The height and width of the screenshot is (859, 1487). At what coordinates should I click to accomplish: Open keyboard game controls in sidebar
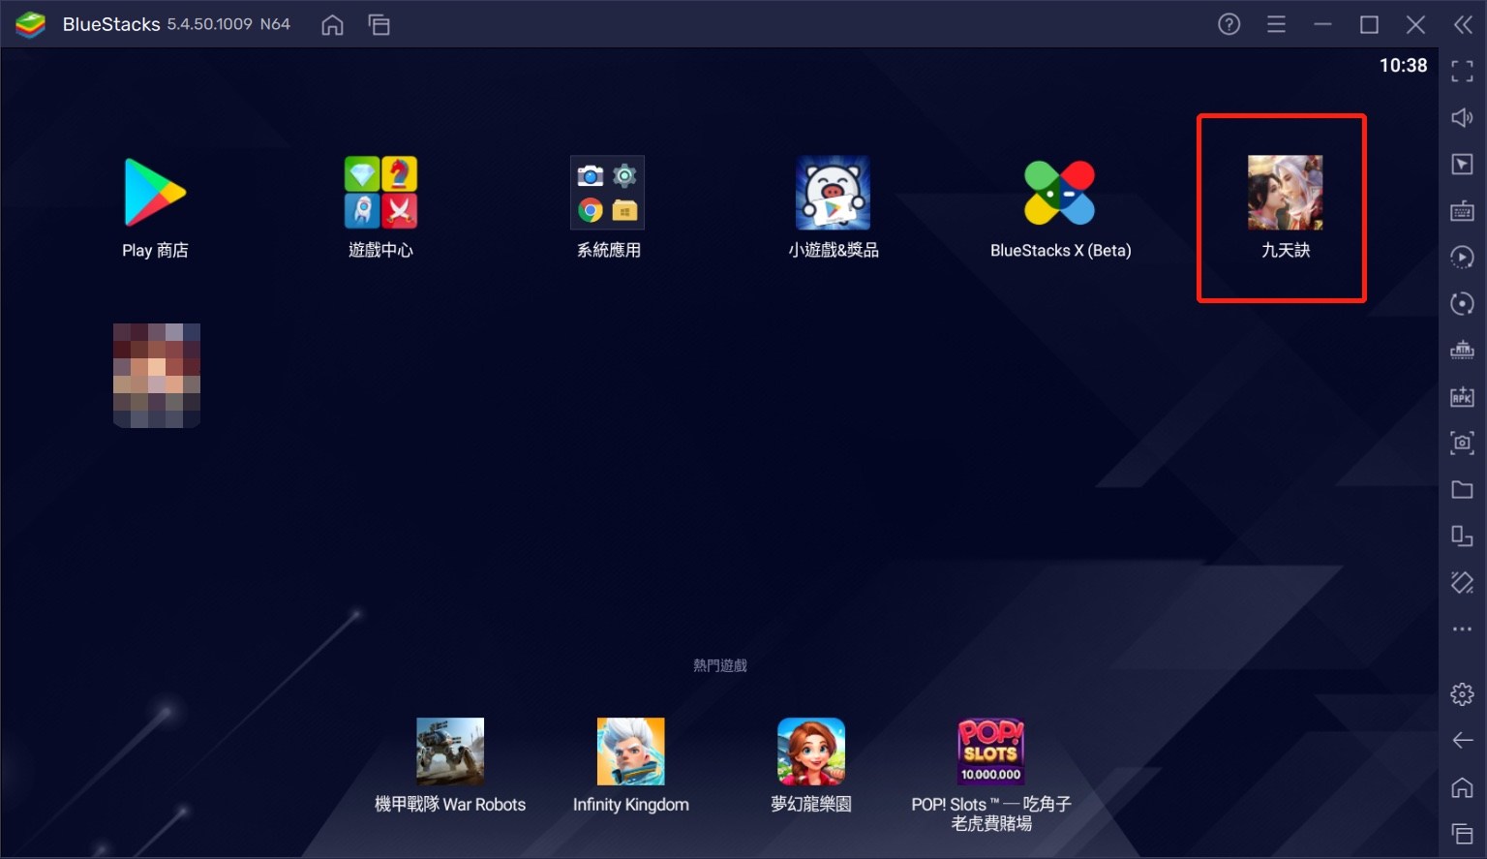pyautogui.click(x=1462, y=211)
